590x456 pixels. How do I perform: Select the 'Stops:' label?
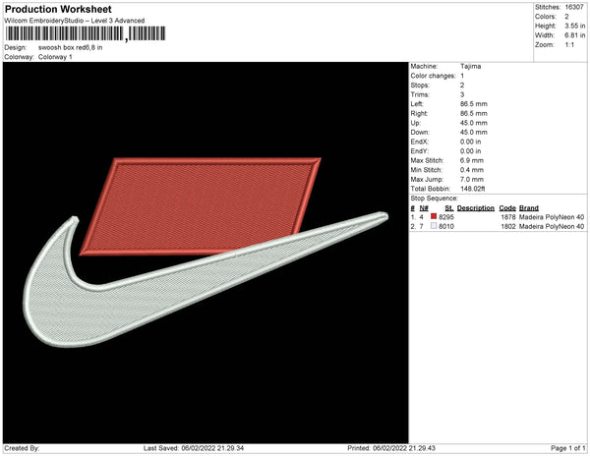[x=420, y=85]
